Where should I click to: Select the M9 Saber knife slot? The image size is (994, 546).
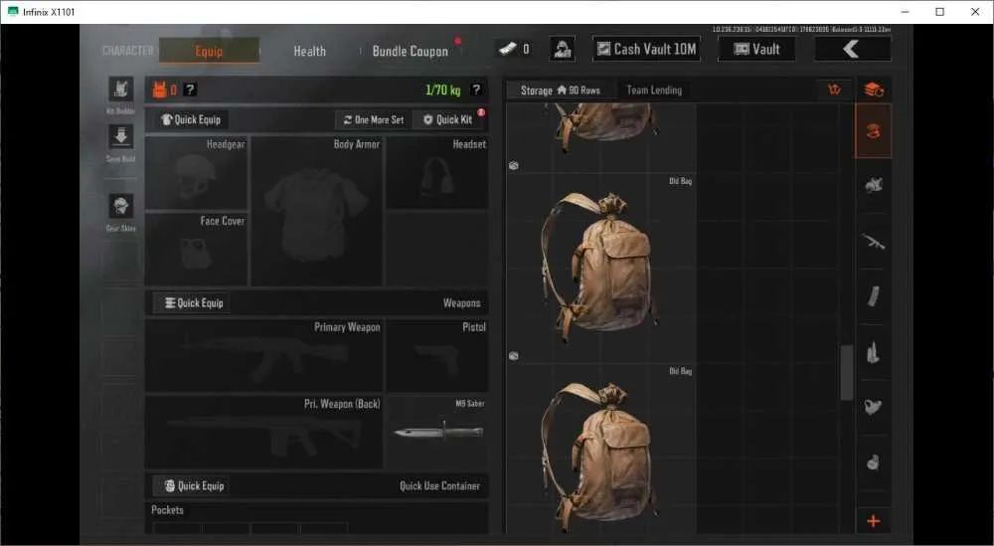tap(437, 433)
